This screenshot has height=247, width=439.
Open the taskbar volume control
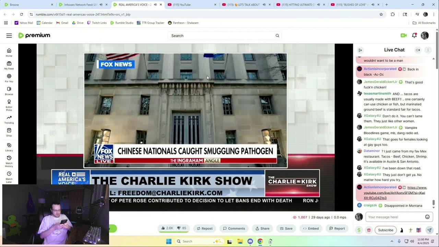pyautogui.click(x=412, y=241)
